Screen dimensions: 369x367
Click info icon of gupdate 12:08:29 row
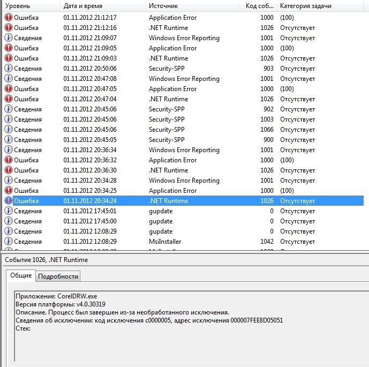[9, 231]
